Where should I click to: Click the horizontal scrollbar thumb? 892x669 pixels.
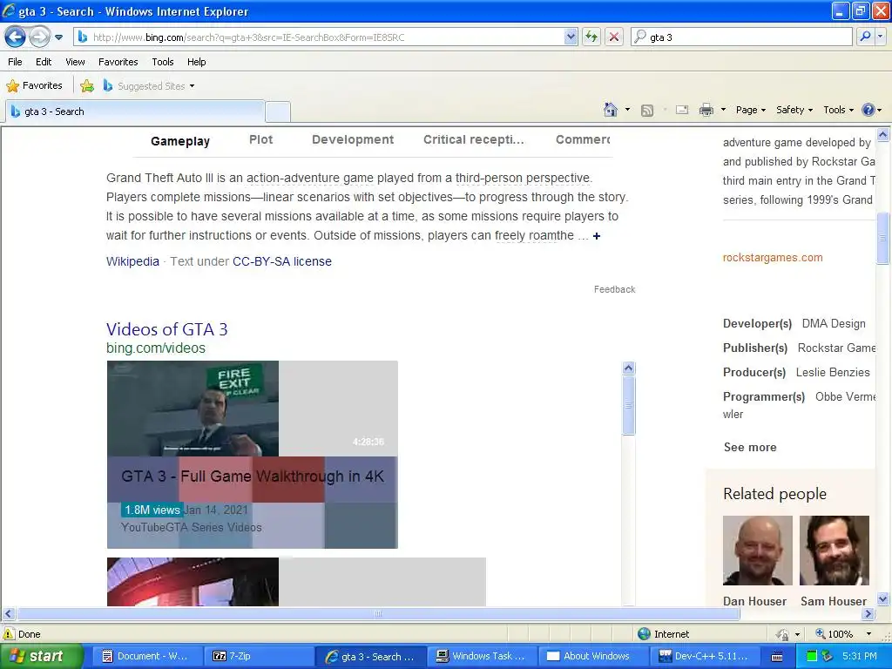pyautogui.click(x=378, y=614)
